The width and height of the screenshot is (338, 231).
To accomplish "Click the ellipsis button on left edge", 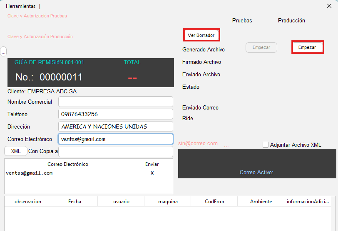I will pos(3,51).
